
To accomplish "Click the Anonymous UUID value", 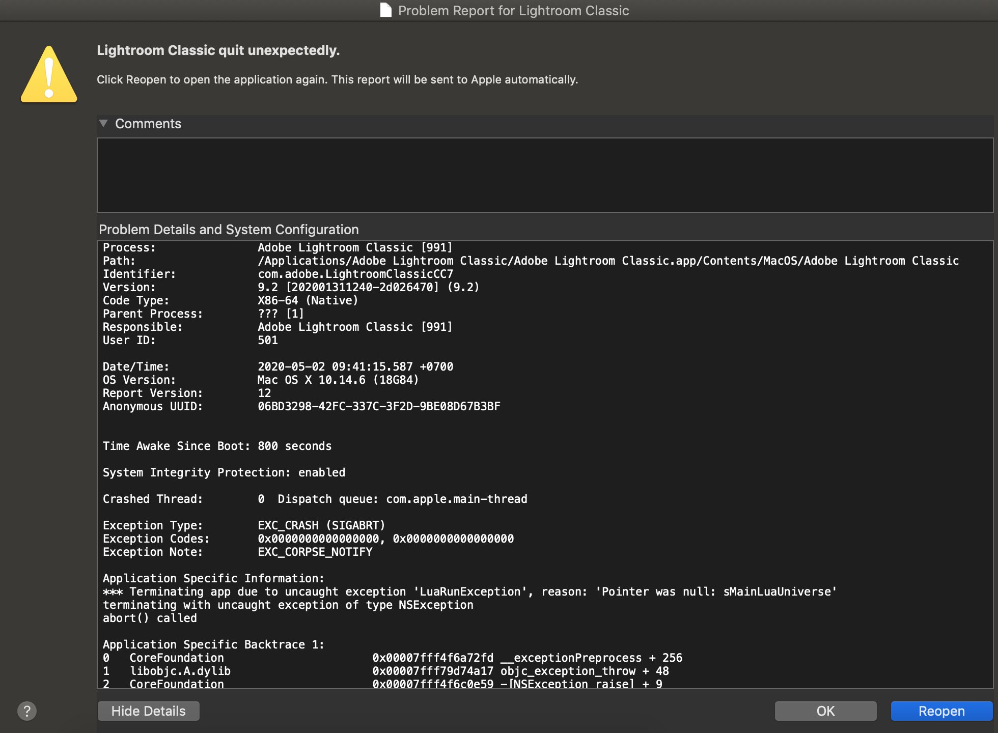I will point(379,406).
